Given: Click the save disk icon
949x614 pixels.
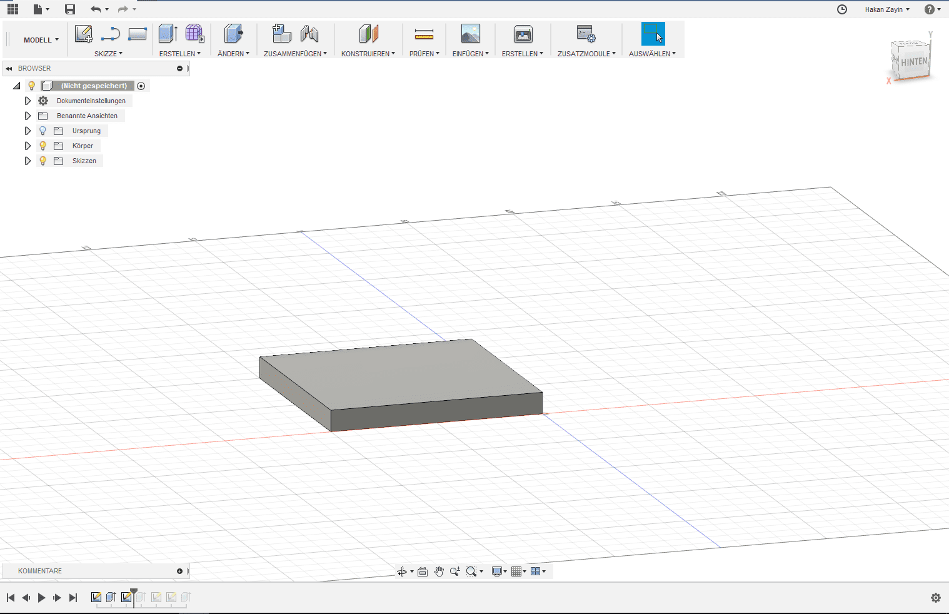Looking at the screenshot, I should click(x=70, y=9).
